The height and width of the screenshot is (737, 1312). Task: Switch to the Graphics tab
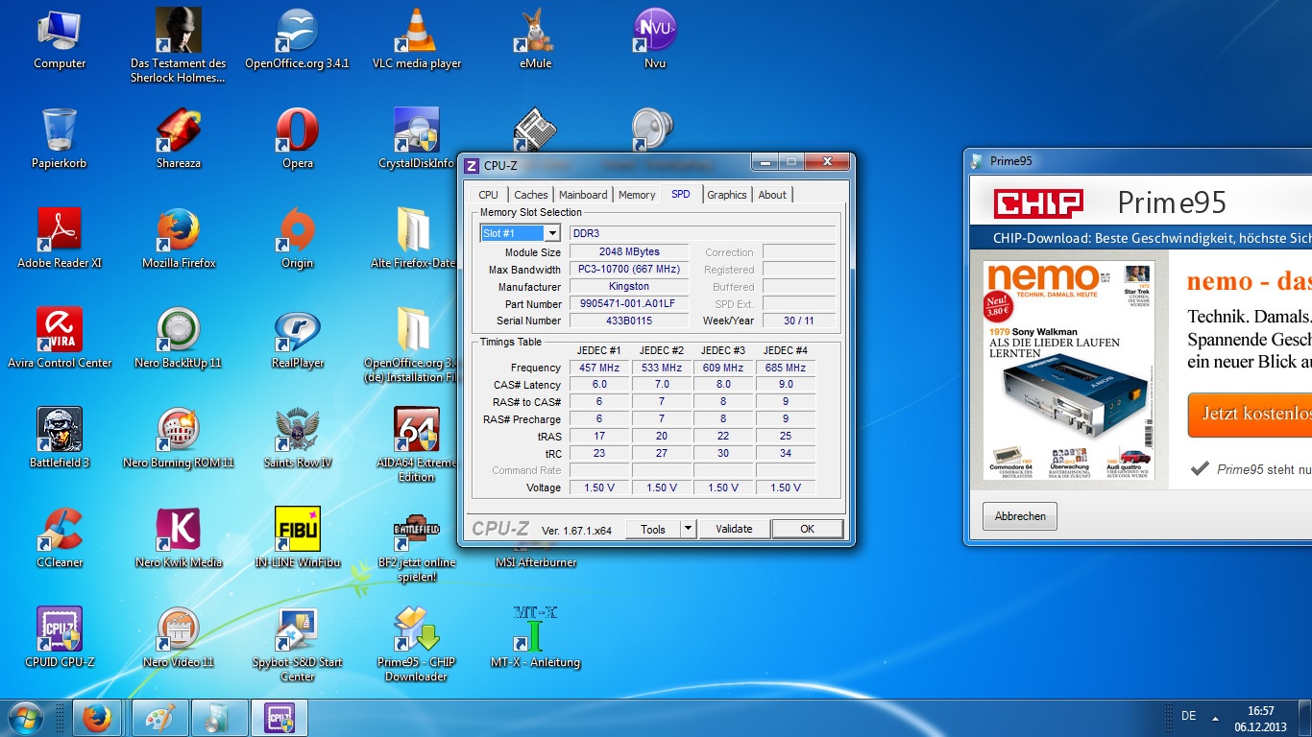tap(727, 195)
